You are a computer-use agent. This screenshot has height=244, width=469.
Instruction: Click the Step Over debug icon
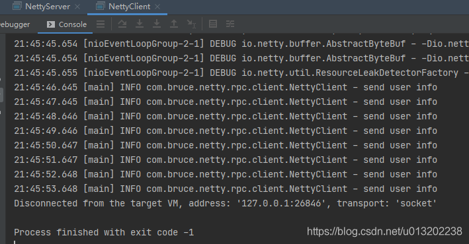pyautogui.click(x=122, y=24)
